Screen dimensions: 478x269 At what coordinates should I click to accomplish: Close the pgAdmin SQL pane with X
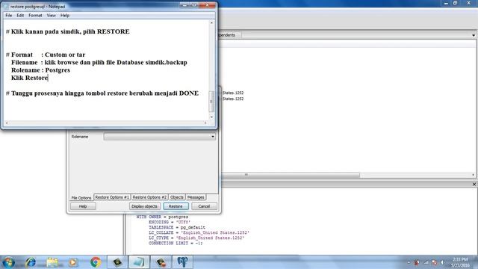tap(474, 185)
